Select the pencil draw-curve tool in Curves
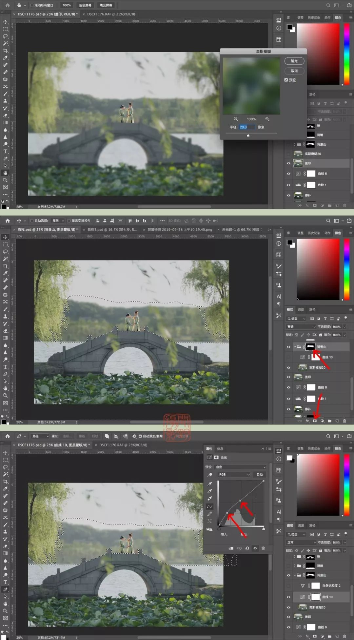The height and width of the screenshot is (640, 354). point(210,514)
